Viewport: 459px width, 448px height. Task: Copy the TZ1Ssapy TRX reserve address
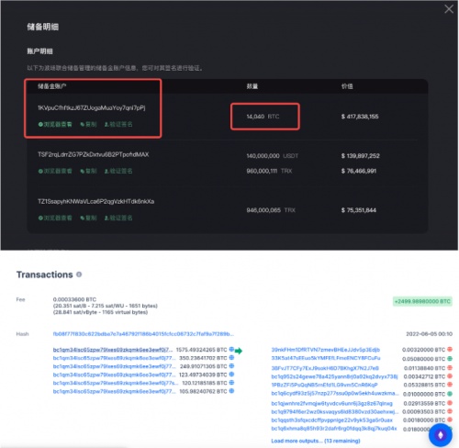(x=88, y=218)
